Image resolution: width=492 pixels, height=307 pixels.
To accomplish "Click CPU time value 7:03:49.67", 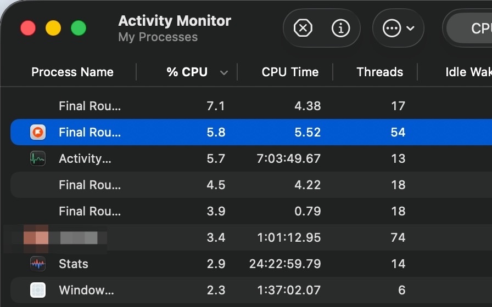I will pyautogui.click(x=289, y=158).
